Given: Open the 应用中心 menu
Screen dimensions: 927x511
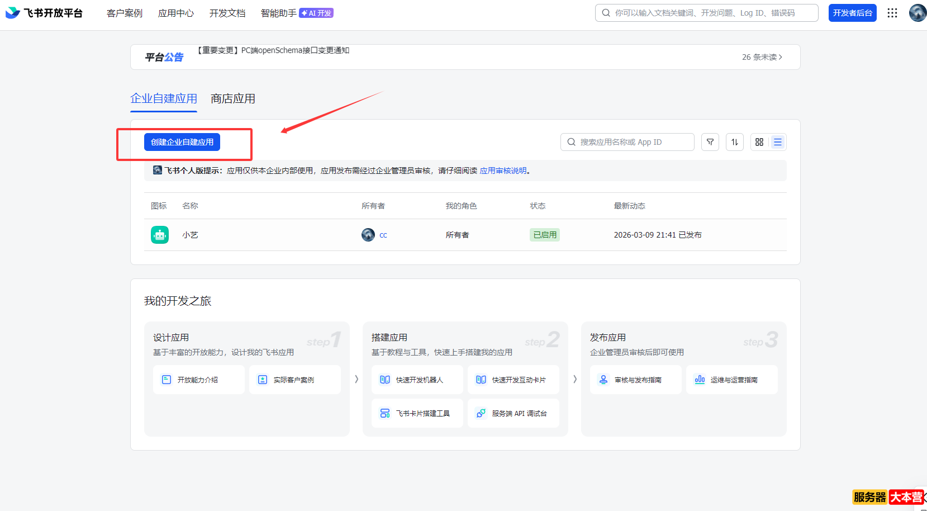Looking at the screenshot, I should tap(176, 13).
